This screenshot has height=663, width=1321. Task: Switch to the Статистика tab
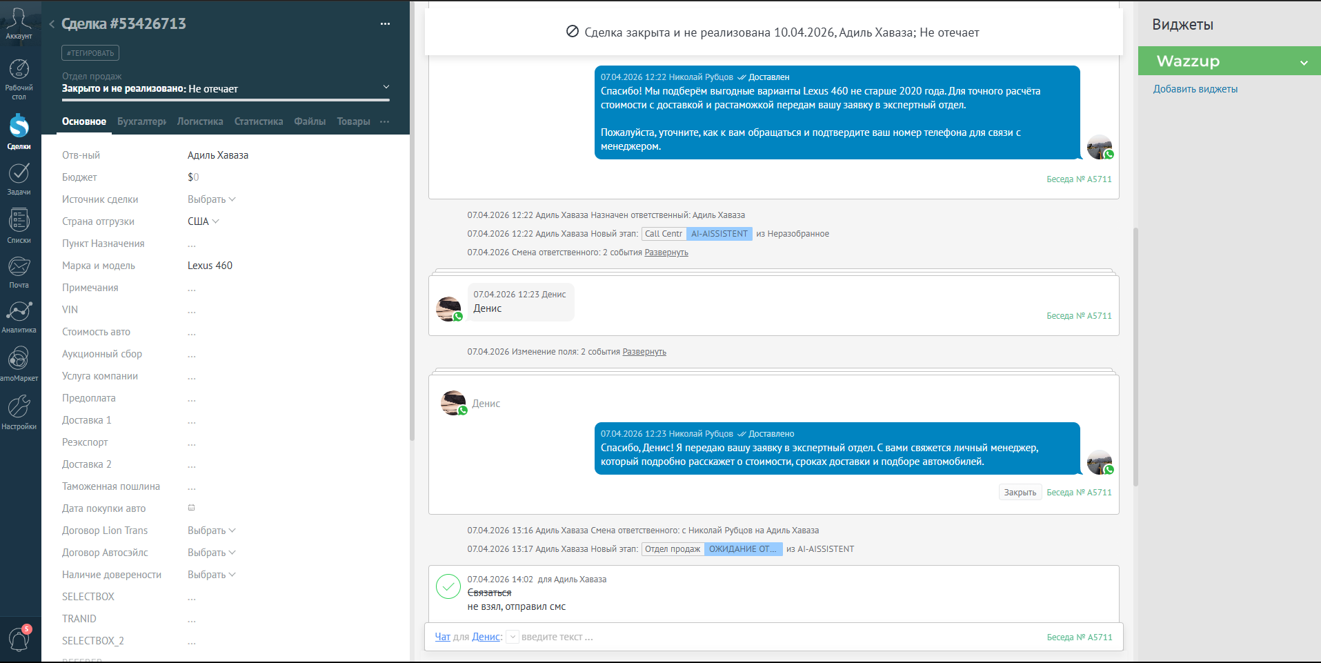pyautogui.click(x=259, y=121)
